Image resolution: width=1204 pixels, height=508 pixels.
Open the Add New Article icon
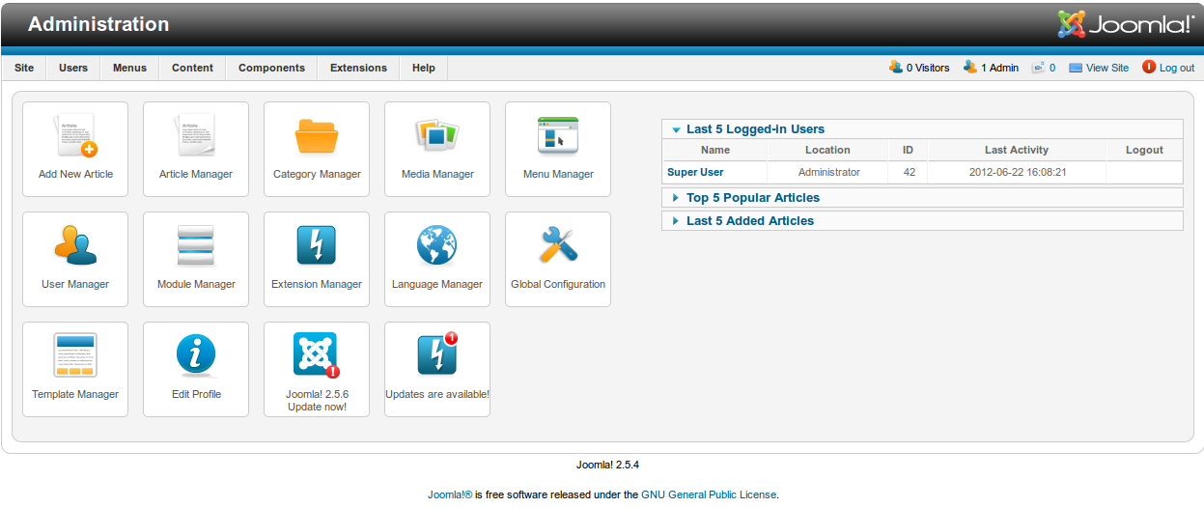point(75,136)
